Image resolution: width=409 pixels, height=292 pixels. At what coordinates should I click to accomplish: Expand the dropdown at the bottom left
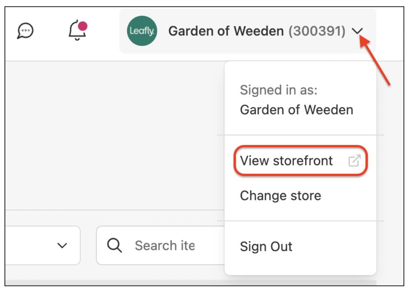point(62,245)
